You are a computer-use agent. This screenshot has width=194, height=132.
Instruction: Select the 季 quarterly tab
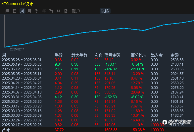pyautogui.click(x=37, y=11)
